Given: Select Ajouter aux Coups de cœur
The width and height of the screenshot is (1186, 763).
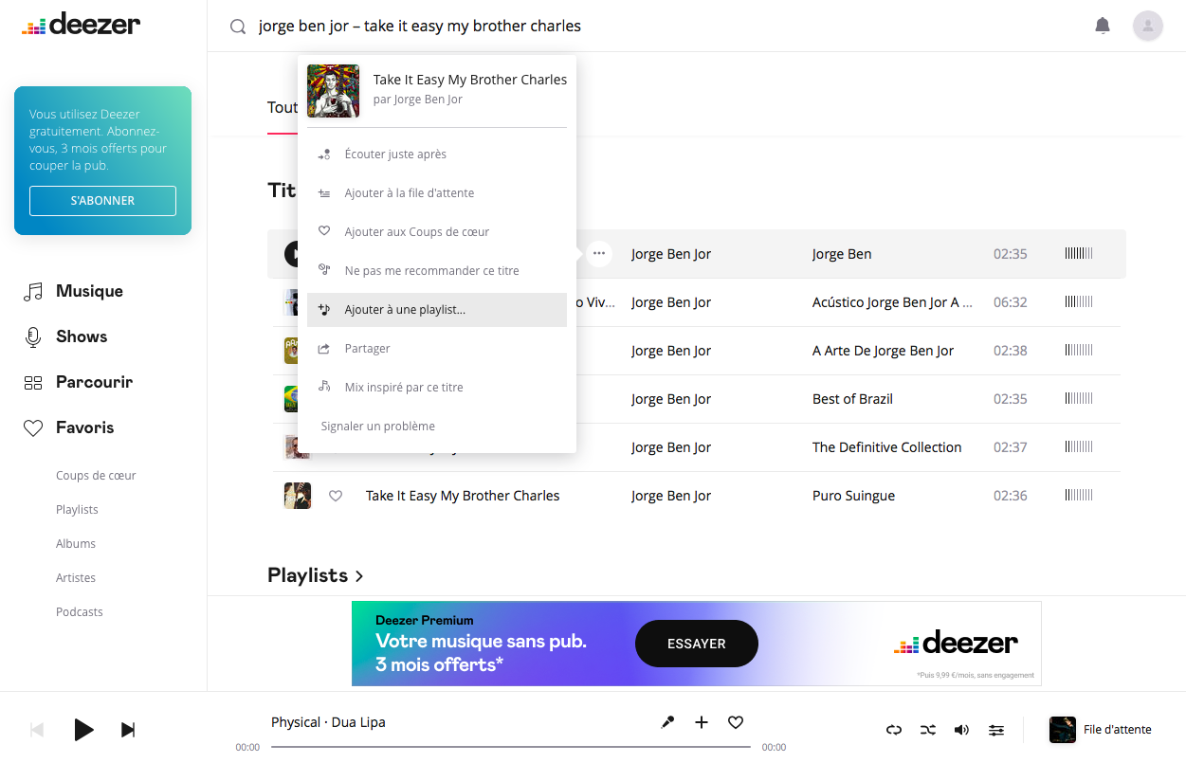Looking at the screenshot, I should coord(437,232).
